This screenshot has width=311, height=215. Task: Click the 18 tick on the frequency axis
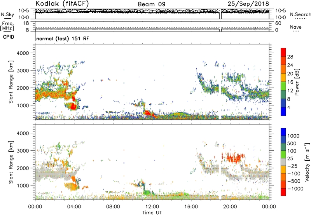tap(26, 23)
